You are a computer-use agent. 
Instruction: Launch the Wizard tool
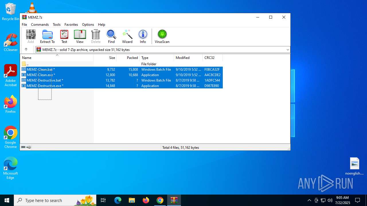[x=127, y=36]
